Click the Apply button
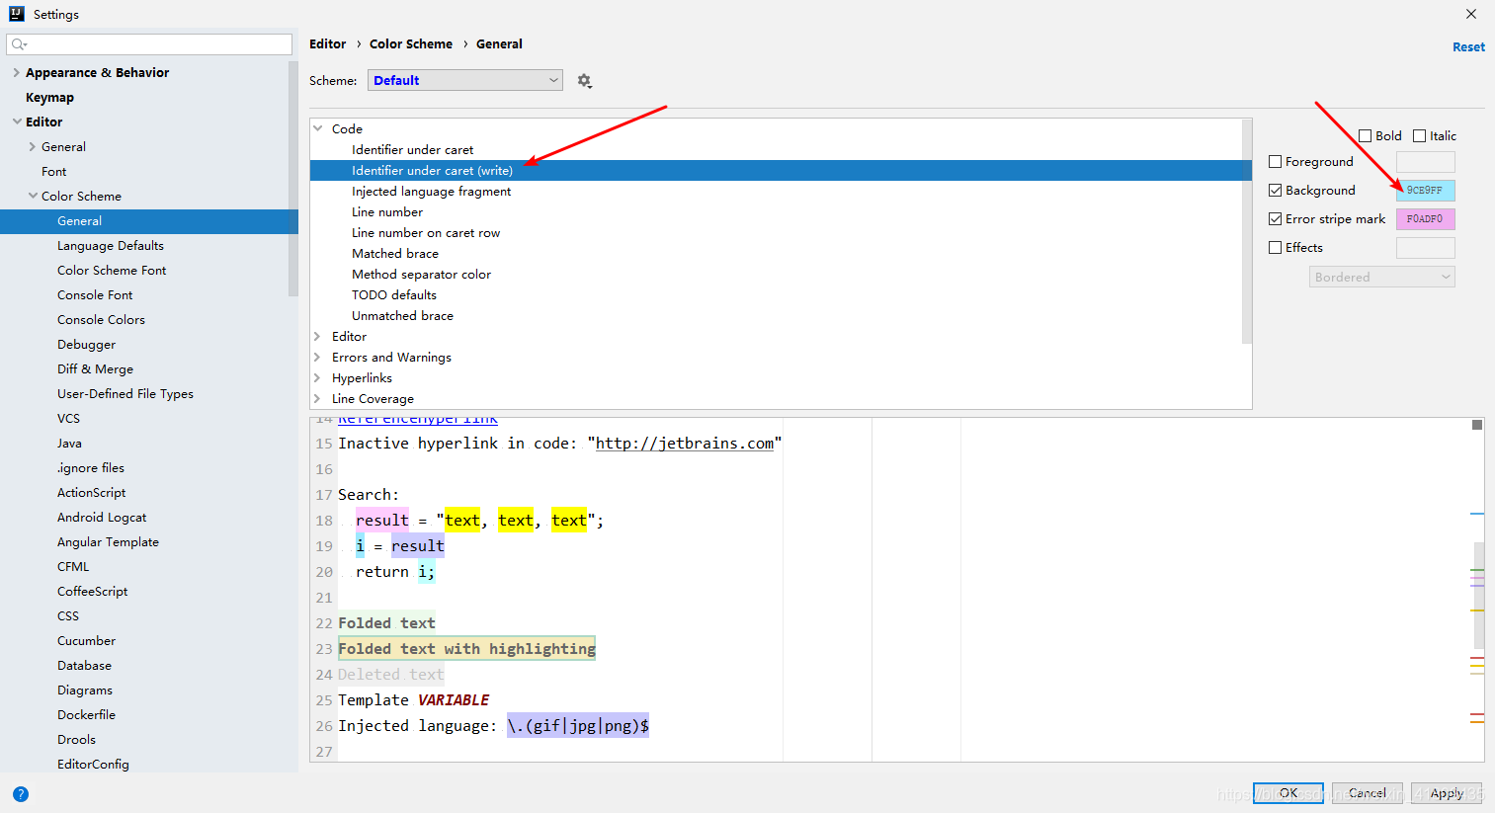This screenshot has width=1495, height=813. pos(1447,793)
